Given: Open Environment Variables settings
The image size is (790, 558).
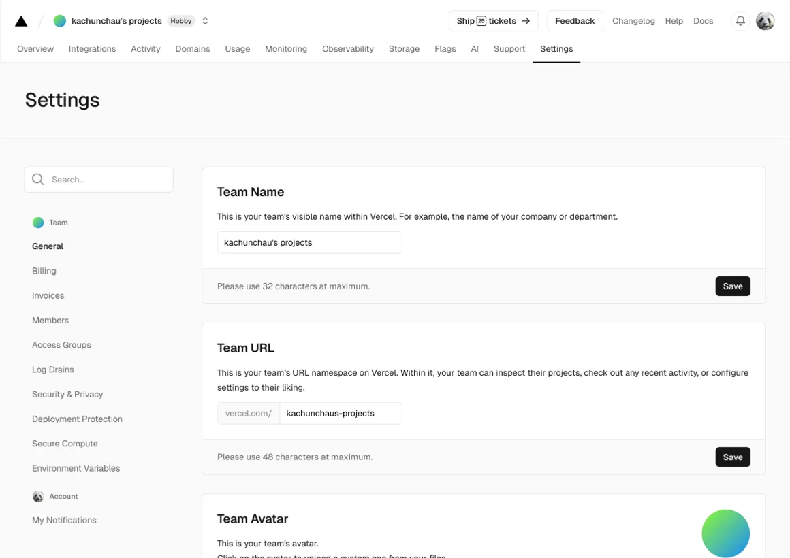Looking at the screenshot, I should pyautogui.click(x=76, y=468).
